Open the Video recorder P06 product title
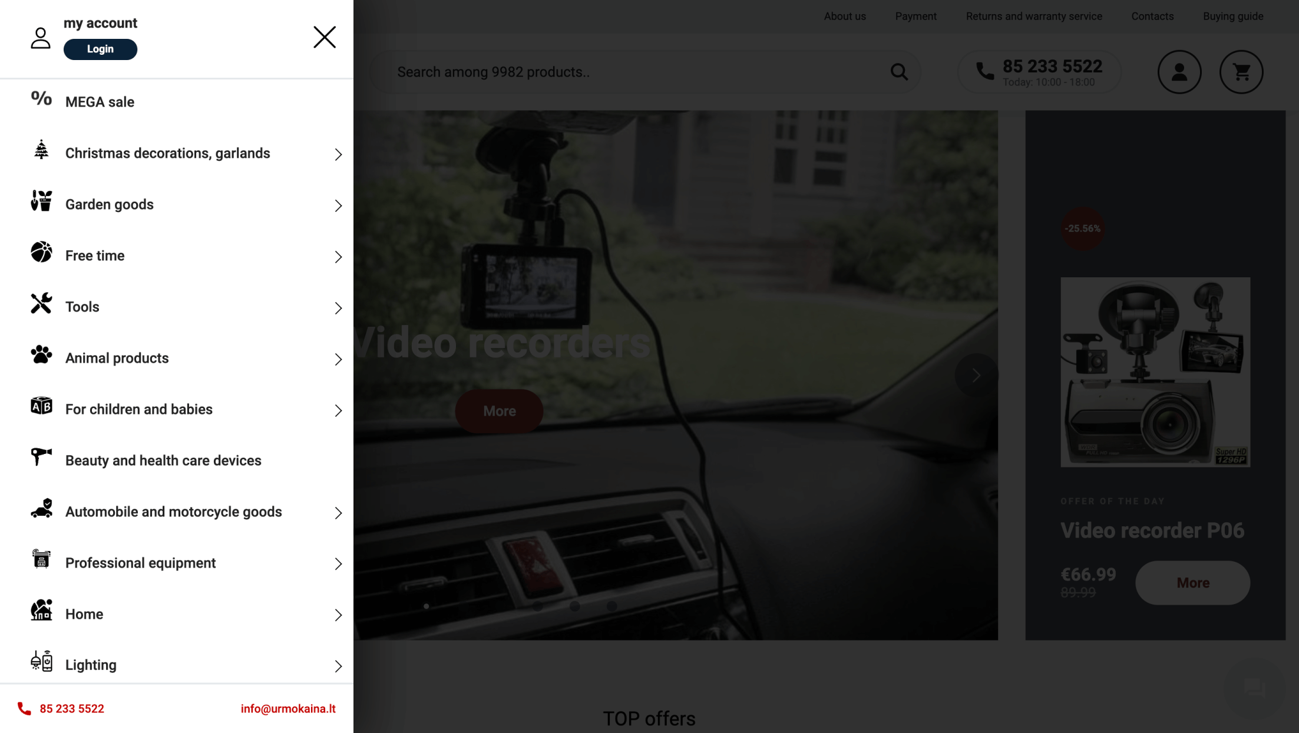Screen dimensions: 1299x733 pyautogui.click(x=1152, y=530)
